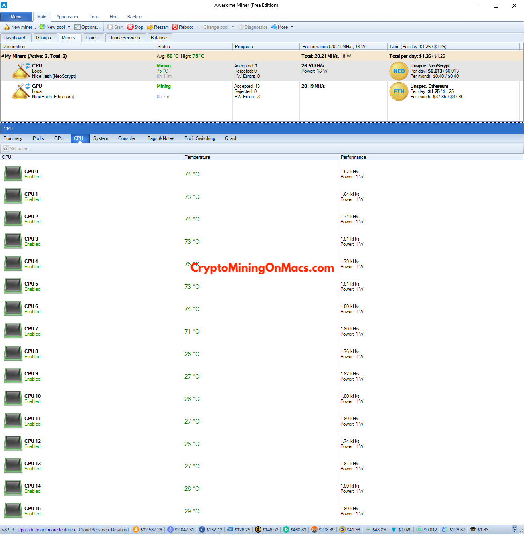This screenshot has height=535, width=524.
Task: Open the Tags & Notes tab
Action: coord(161,138)
